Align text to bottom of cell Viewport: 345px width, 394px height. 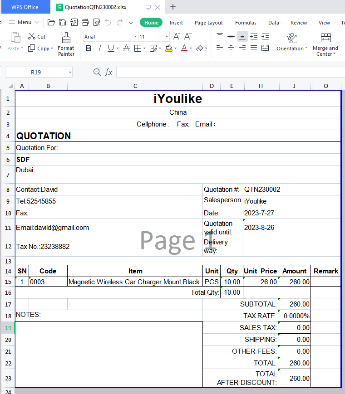tap(242, 37)
